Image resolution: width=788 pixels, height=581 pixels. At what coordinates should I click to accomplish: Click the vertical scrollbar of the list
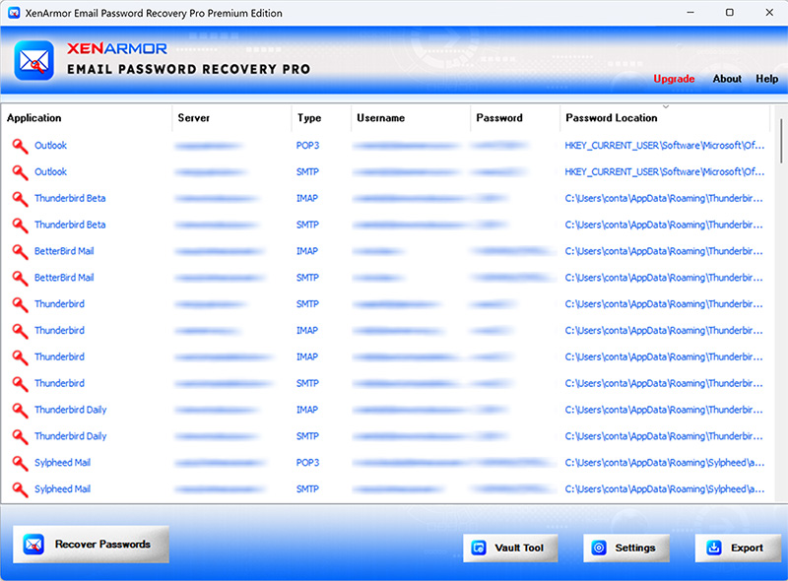[781, 295]
